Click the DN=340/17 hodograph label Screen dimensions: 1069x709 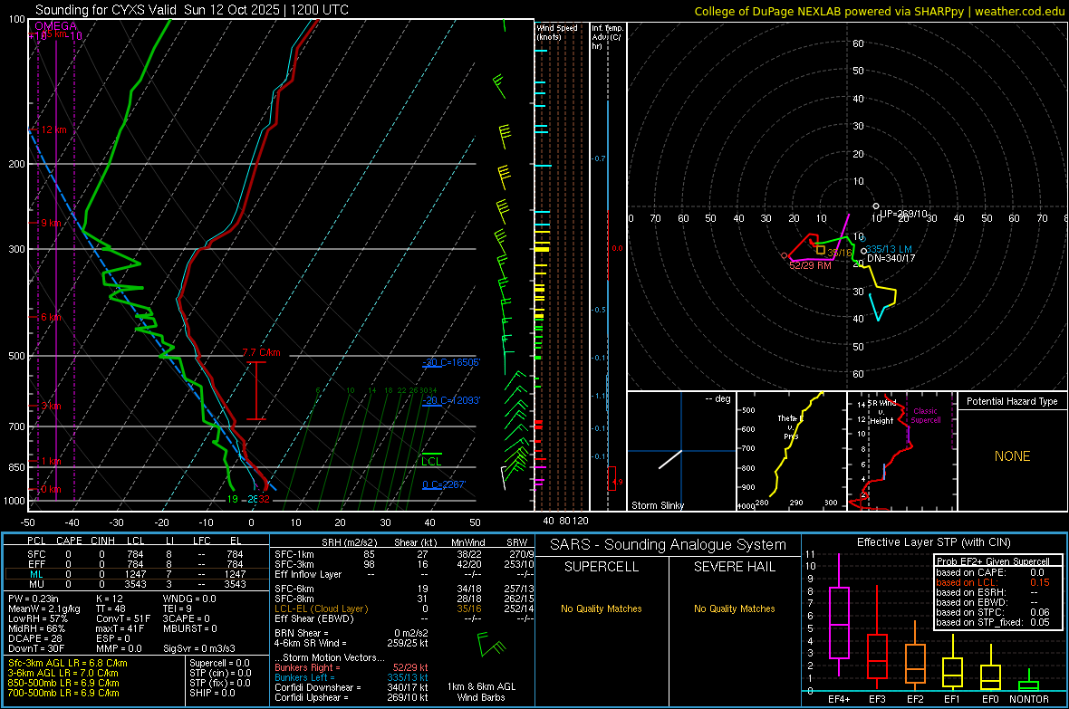[x=891, y=258]
